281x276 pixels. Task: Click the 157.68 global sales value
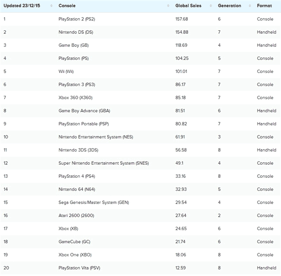click(x=183, y=19)
